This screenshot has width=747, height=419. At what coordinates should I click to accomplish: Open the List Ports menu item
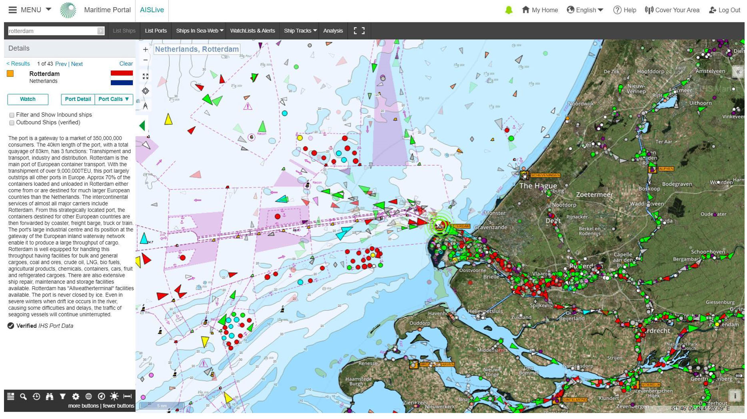click(156, 31)
